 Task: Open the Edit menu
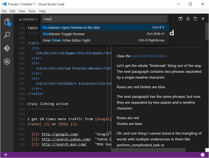[12, 11]
